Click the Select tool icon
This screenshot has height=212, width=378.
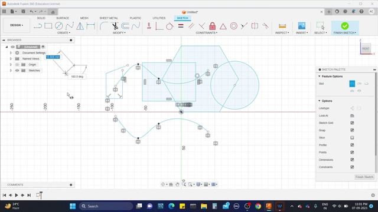[x=320, y=25]
